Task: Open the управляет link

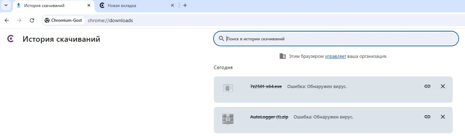Action: click(335, 57)
